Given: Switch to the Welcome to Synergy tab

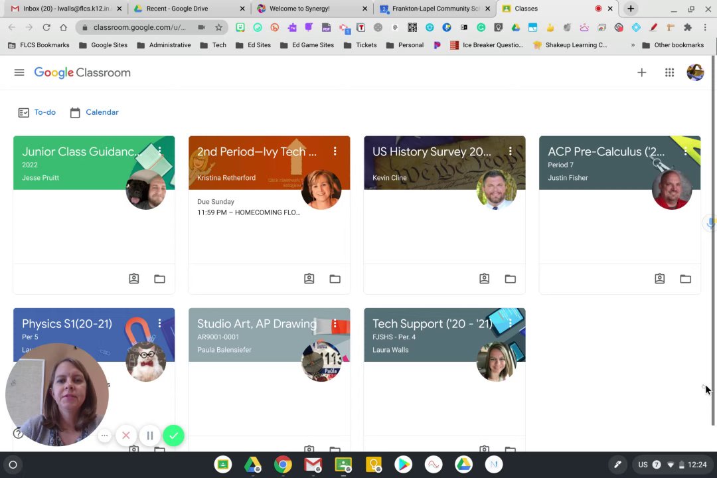Looking at the screenshot, I should point(312,9).
